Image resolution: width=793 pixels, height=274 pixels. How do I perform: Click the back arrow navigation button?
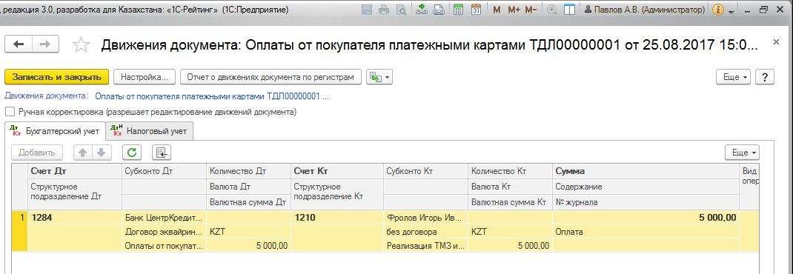(19, 44)
